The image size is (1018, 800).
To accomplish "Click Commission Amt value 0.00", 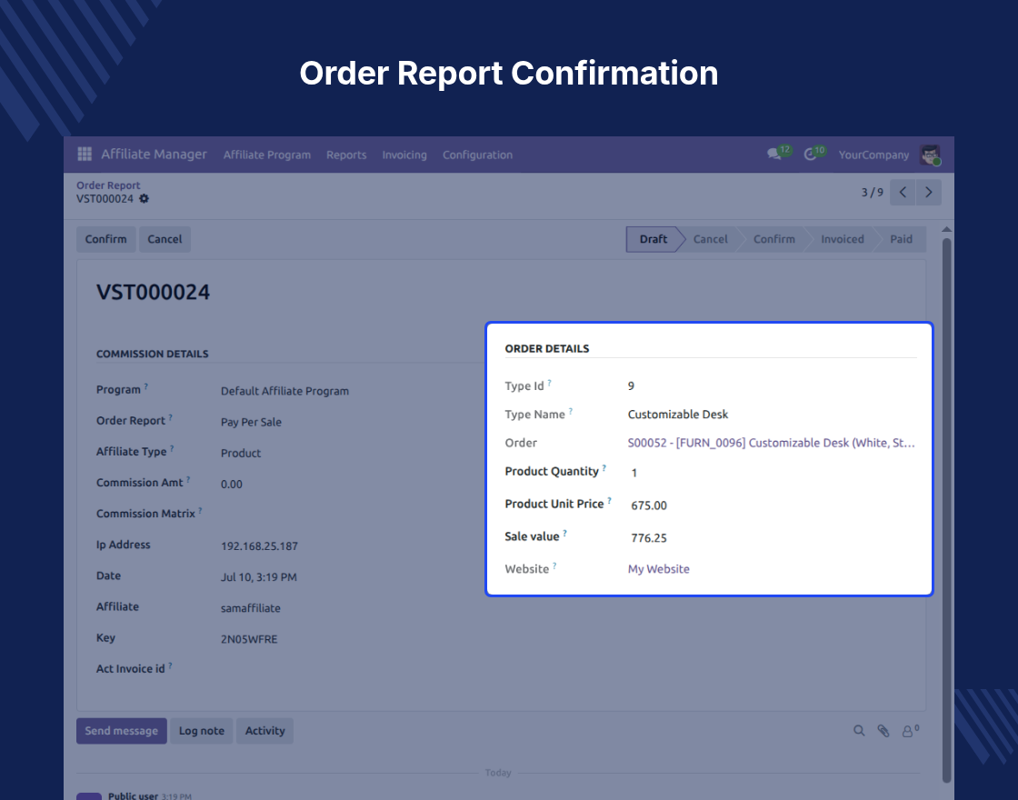I will click(231, 485).
